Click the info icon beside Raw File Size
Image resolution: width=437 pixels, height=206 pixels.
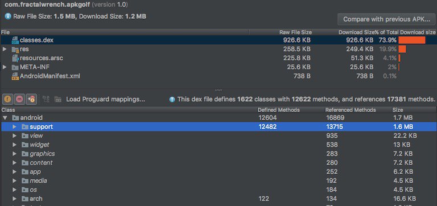8,17
